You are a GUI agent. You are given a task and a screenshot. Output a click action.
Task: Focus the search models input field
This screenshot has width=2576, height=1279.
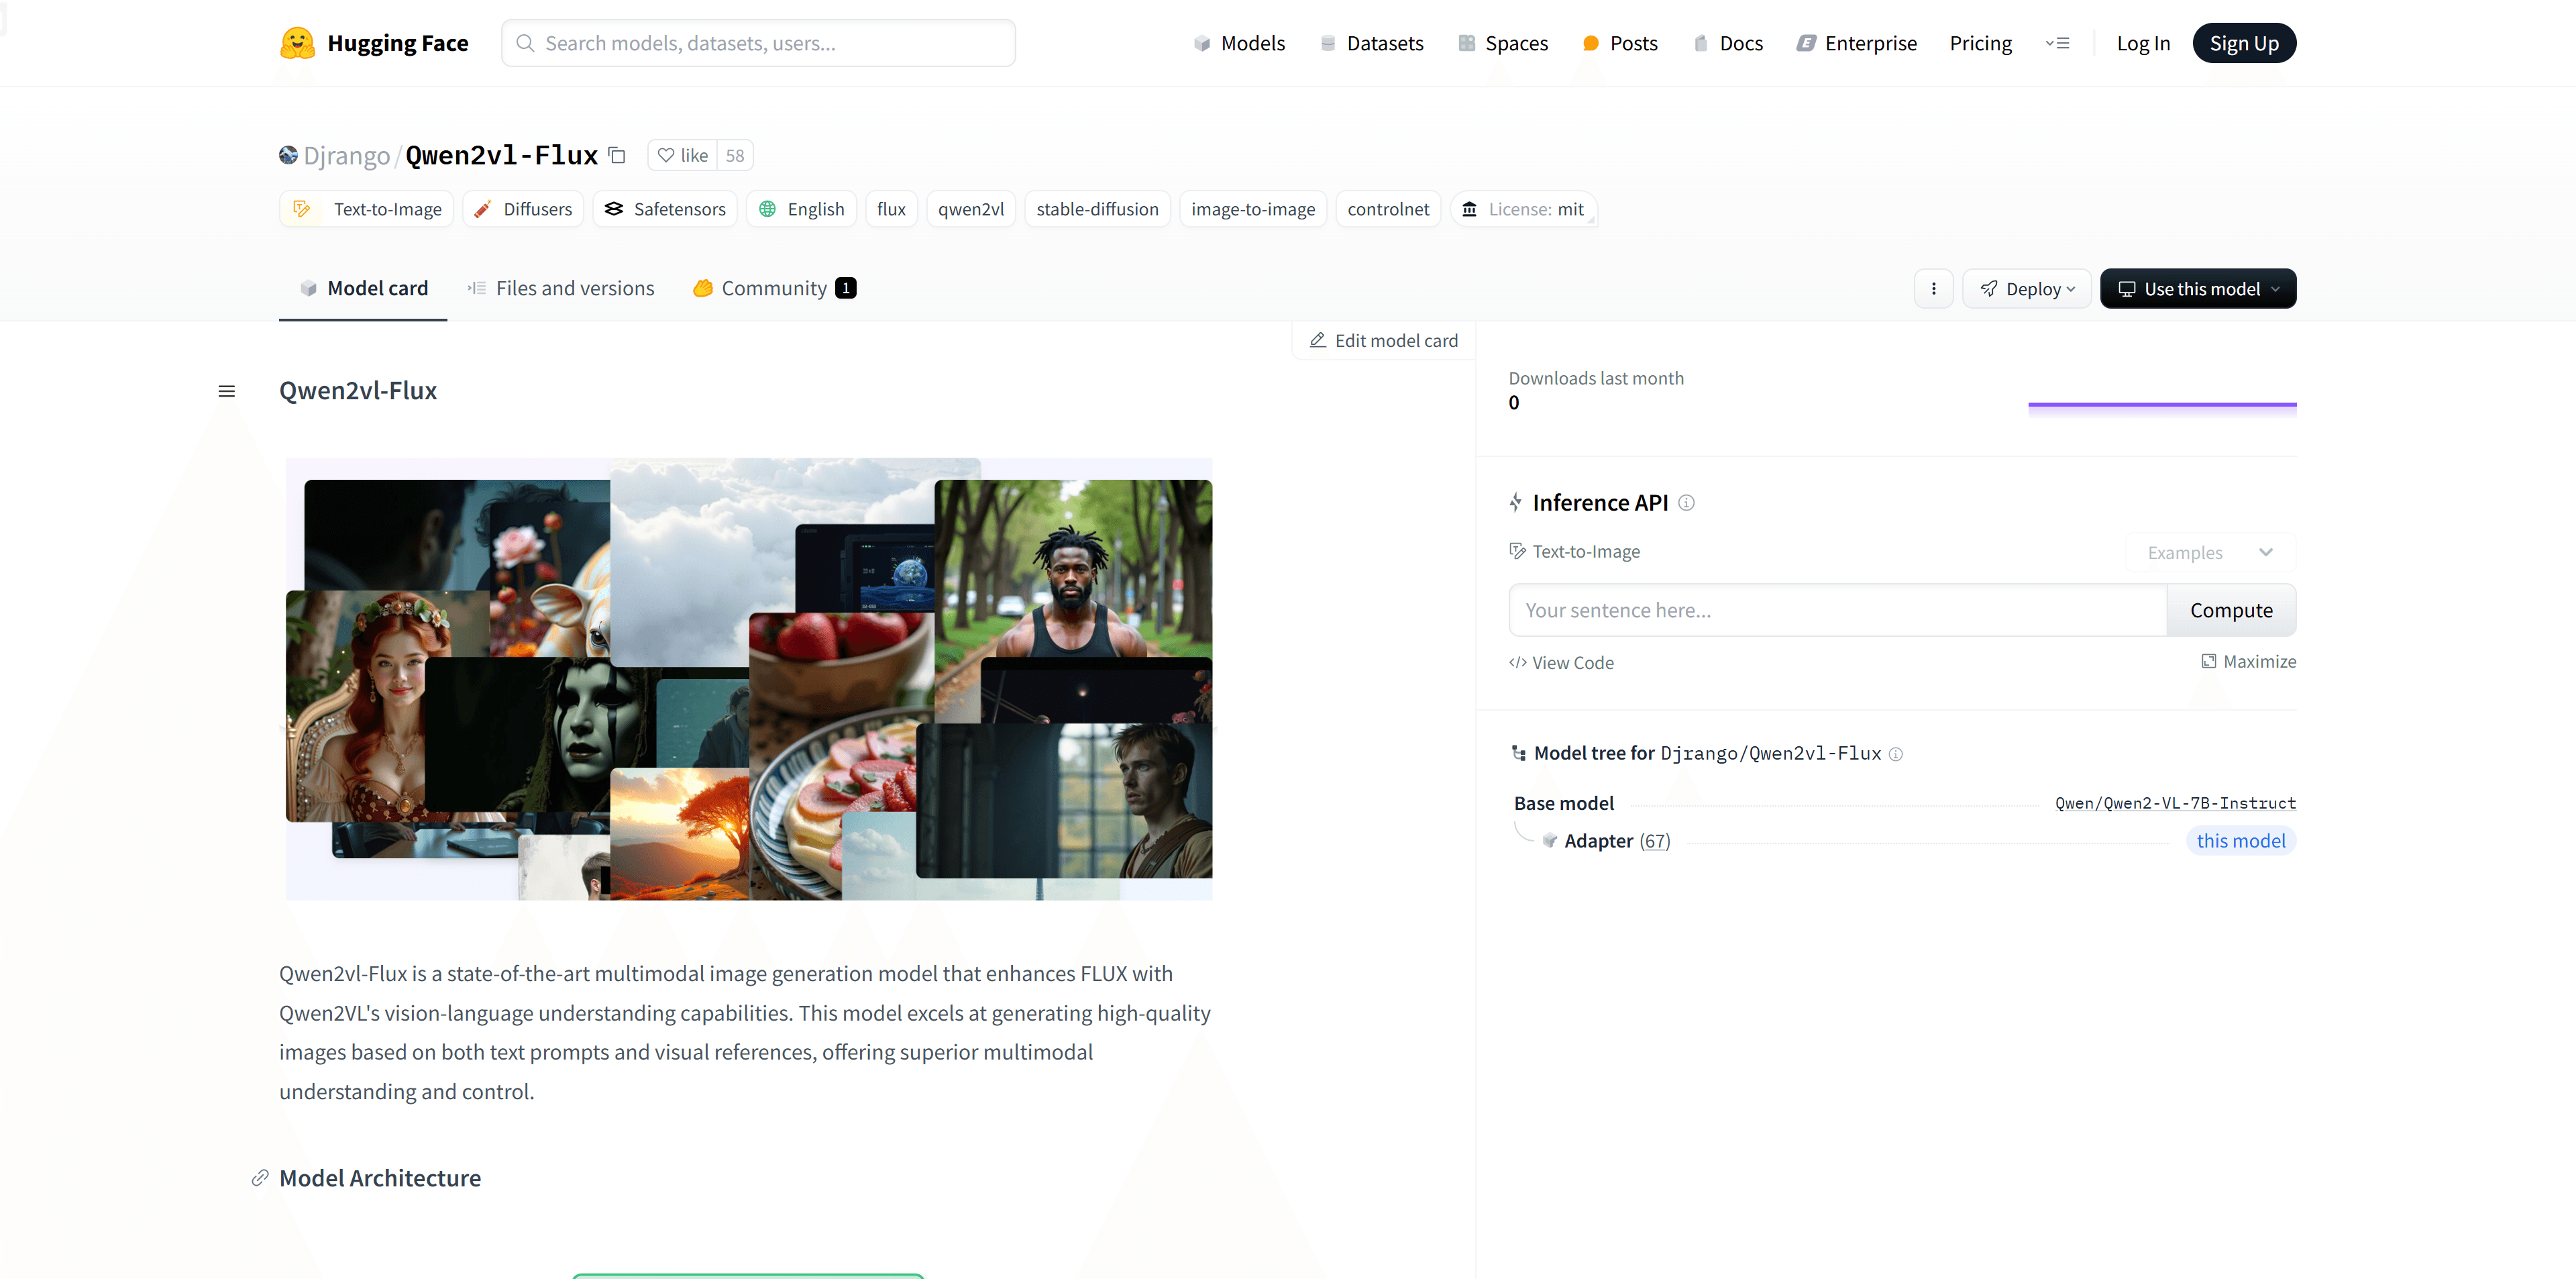pyautogui.click(x=758, y=43)
